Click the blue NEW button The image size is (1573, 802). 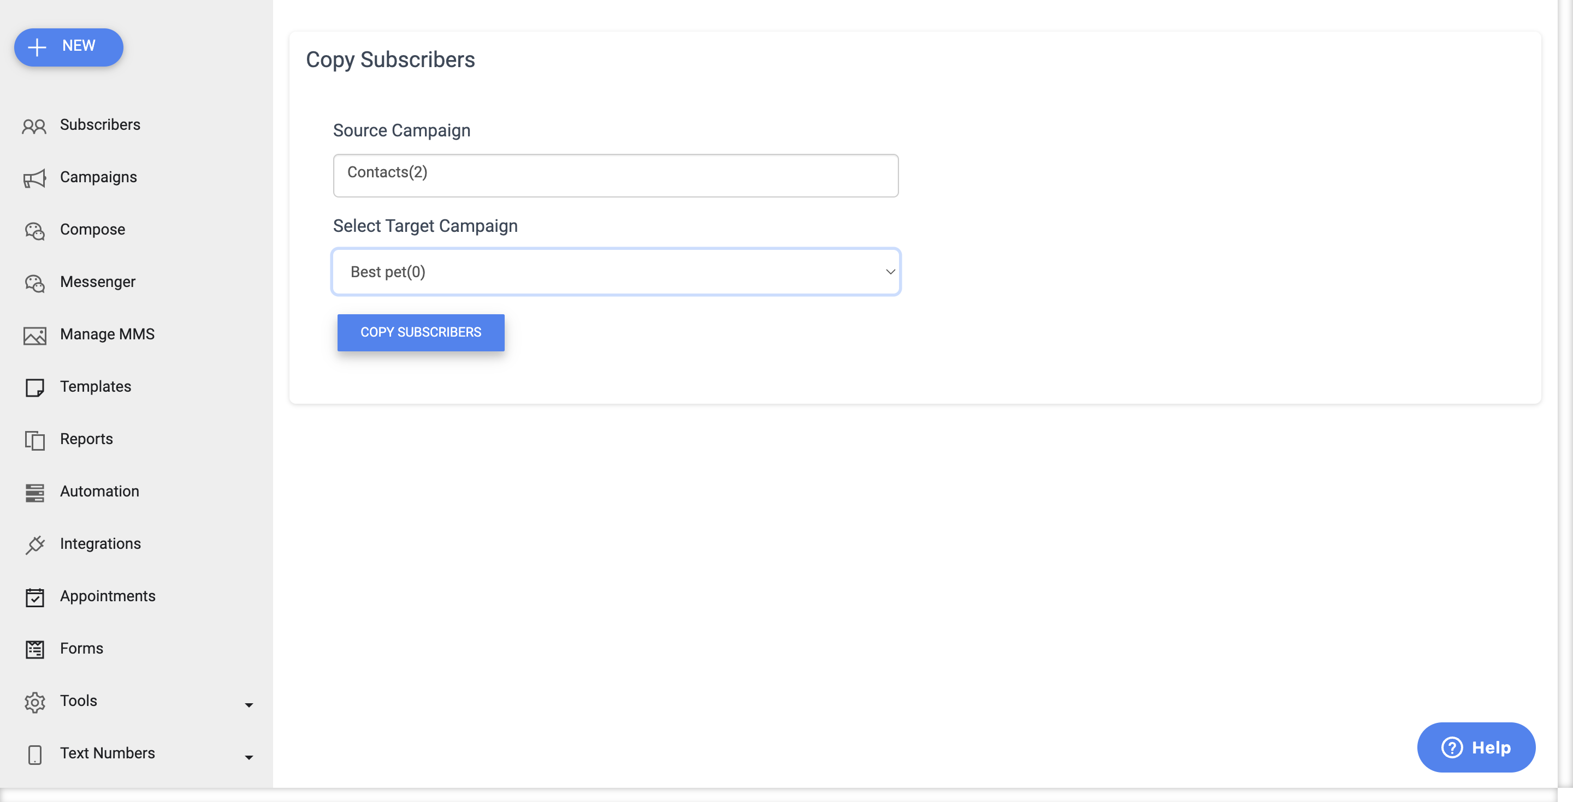[x=68, y=47]
